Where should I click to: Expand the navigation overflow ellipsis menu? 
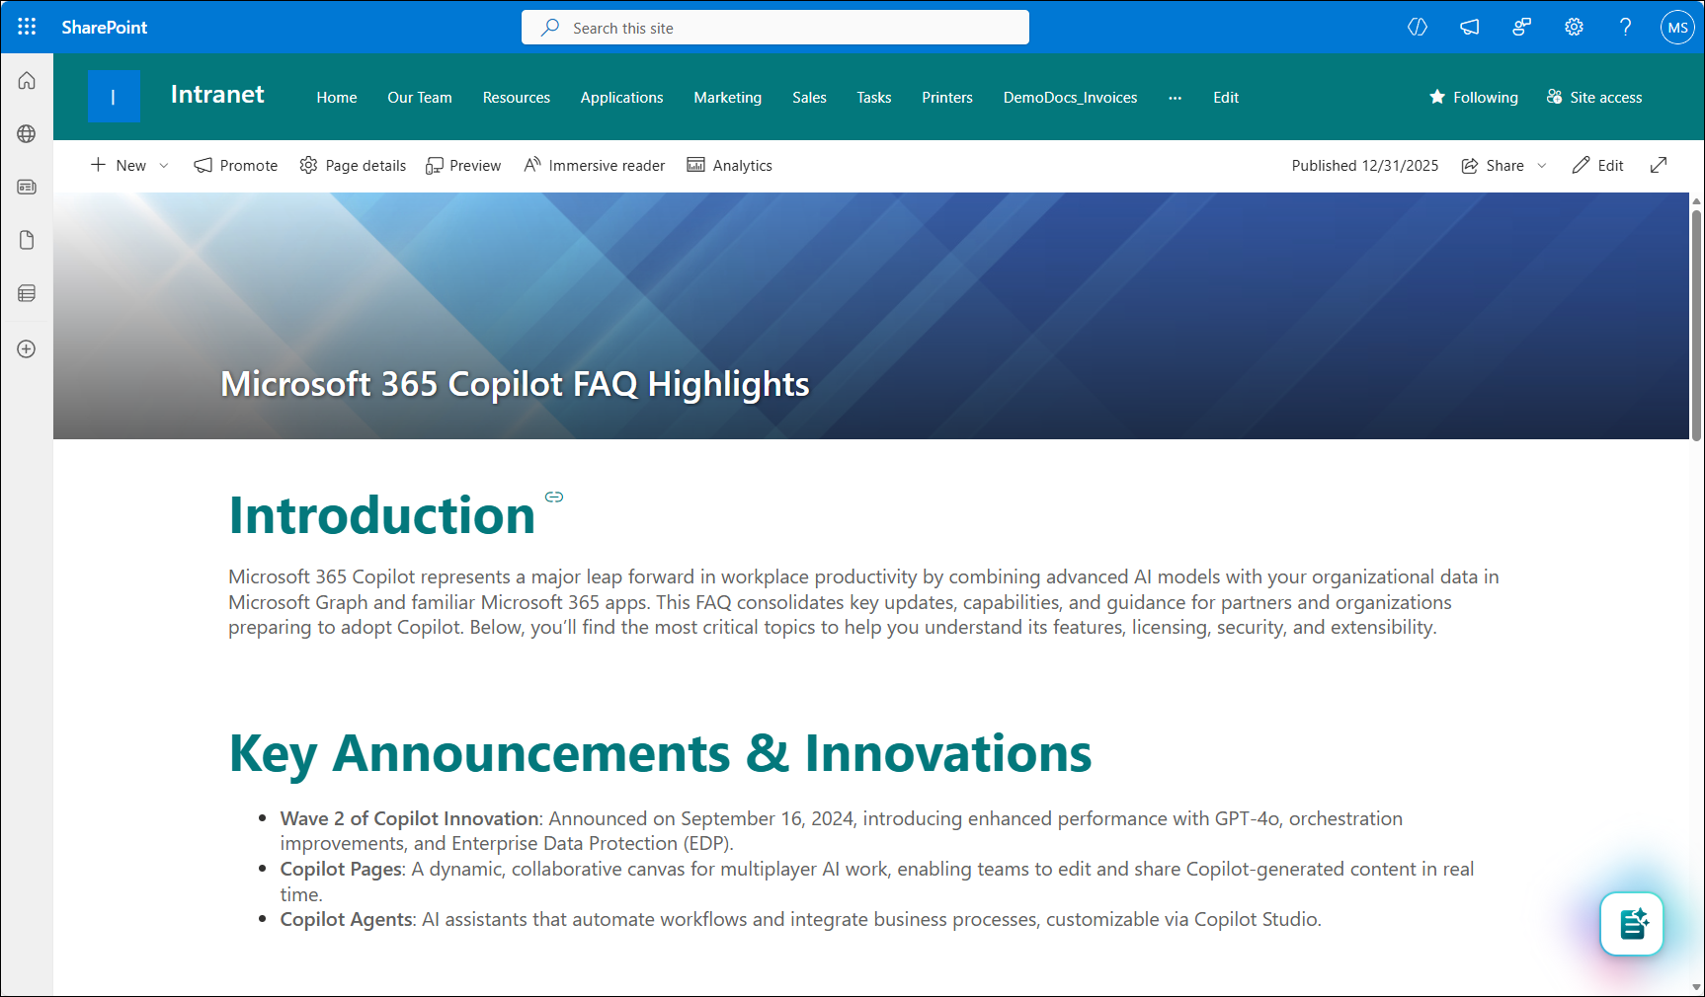point(1175,98)
